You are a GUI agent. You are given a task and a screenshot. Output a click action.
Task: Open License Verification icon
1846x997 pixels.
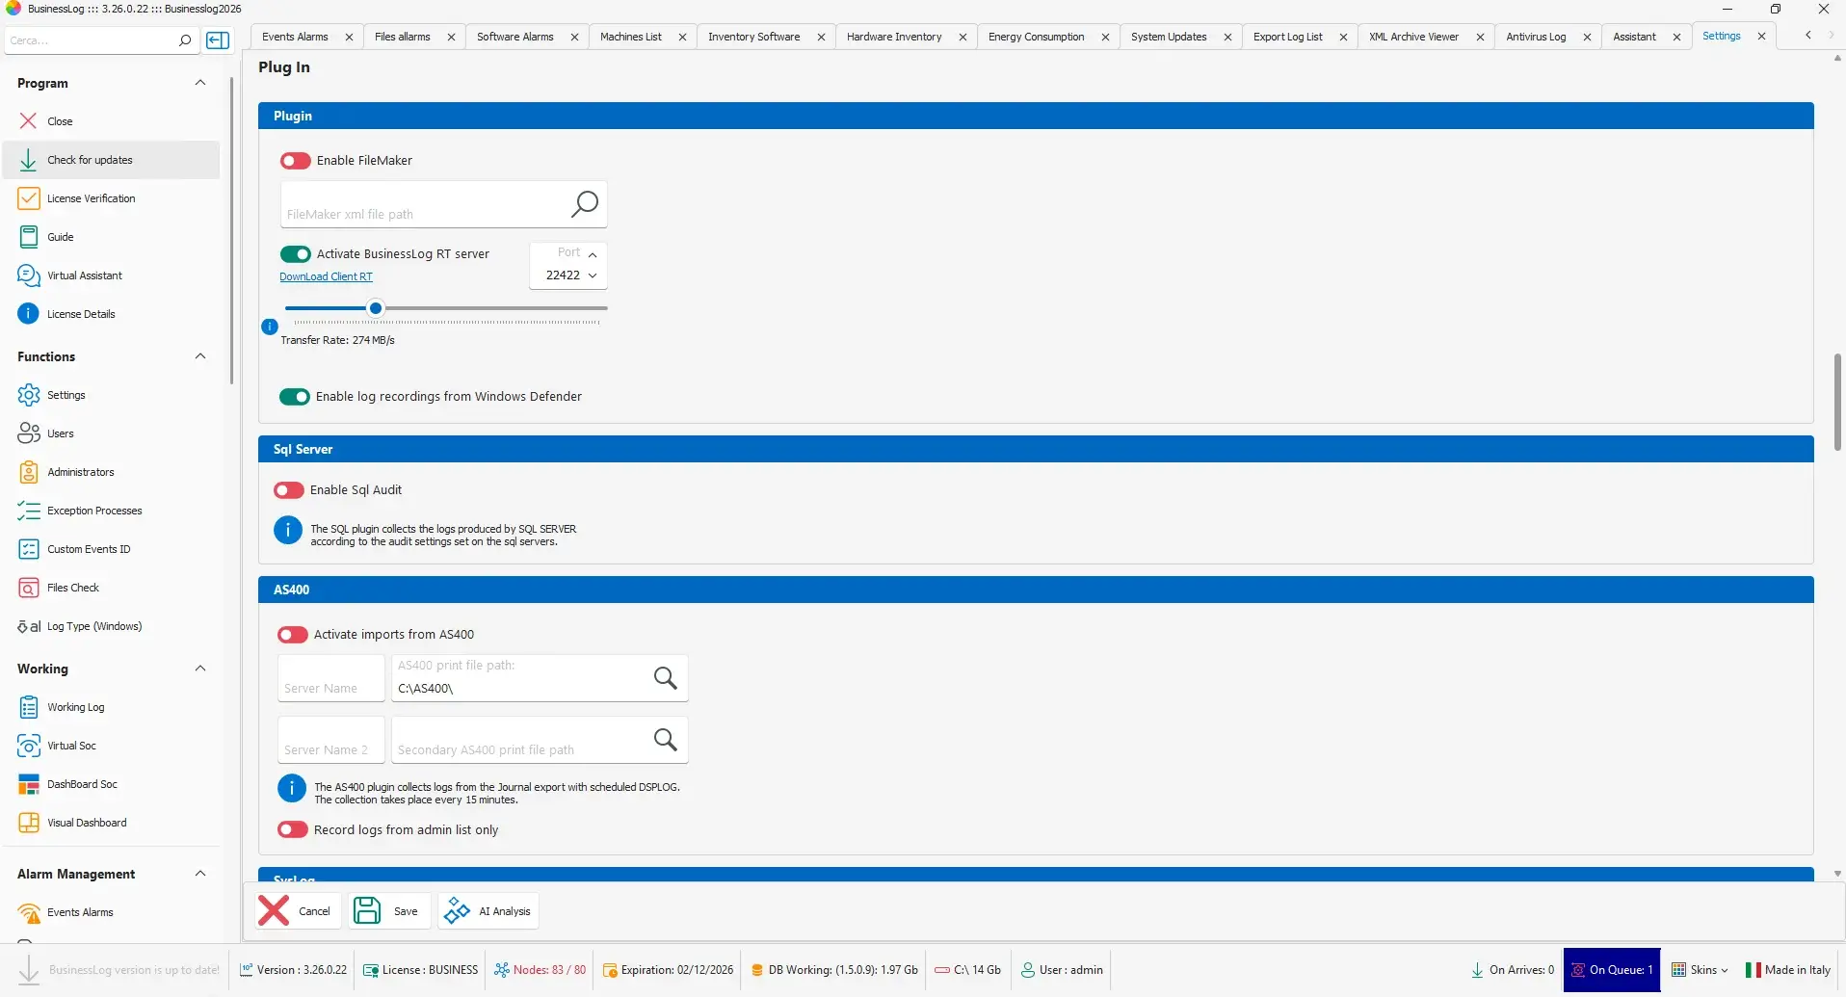coord(29,198)
